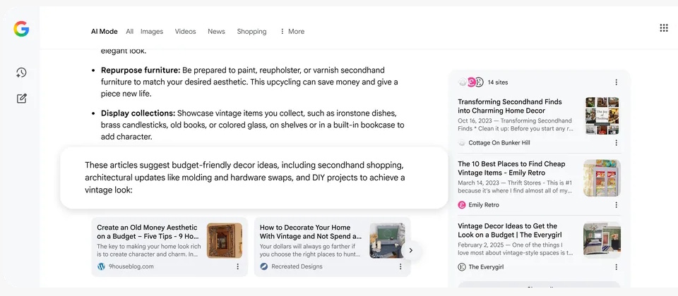
Task: Open three-dot menu for 9houseblog.com card
Action: pyautogui.click(x=238, y=267)
